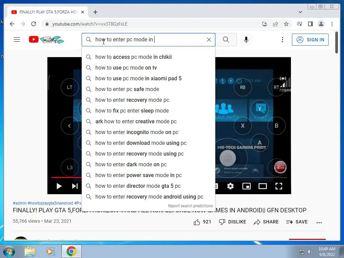Image resolution: width=344 pixels, height=258 pixels.
Task: Select 'how to enter incognito mode on pc'
Action: [148, 132]
